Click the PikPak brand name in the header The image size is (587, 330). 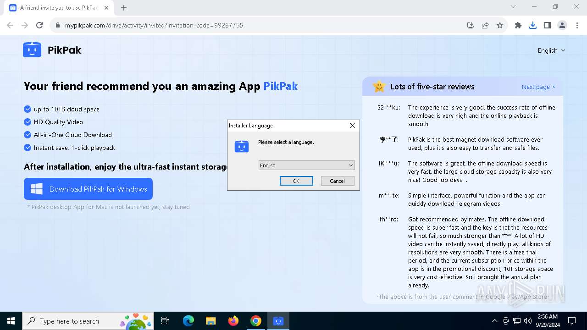tap(64, 50)
